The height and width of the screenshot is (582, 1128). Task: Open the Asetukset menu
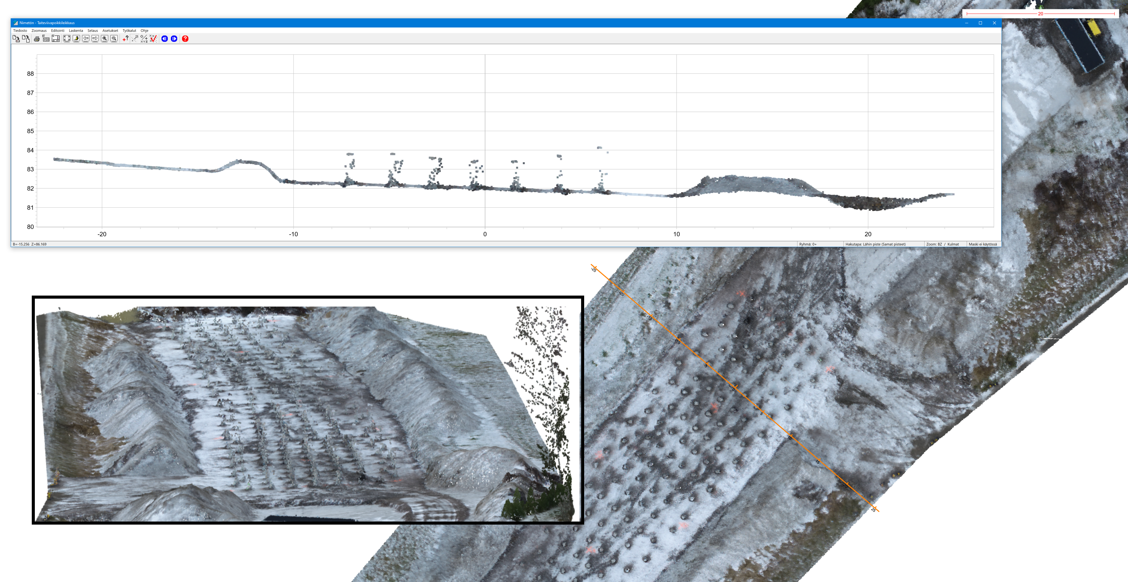[x=110, y=31]
